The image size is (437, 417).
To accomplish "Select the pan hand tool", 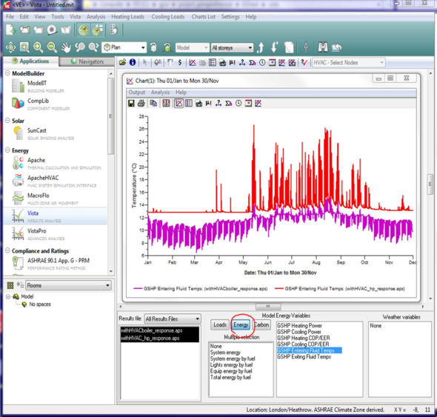I will point(66,47).
